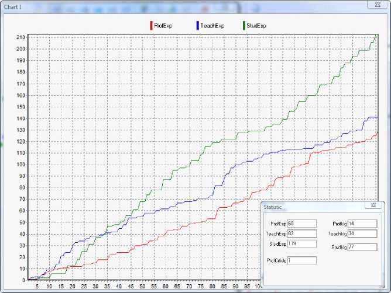This screenshot has width=391, height=293.
Task: Close the Statistic window
Action: click(x=373, y=205)
